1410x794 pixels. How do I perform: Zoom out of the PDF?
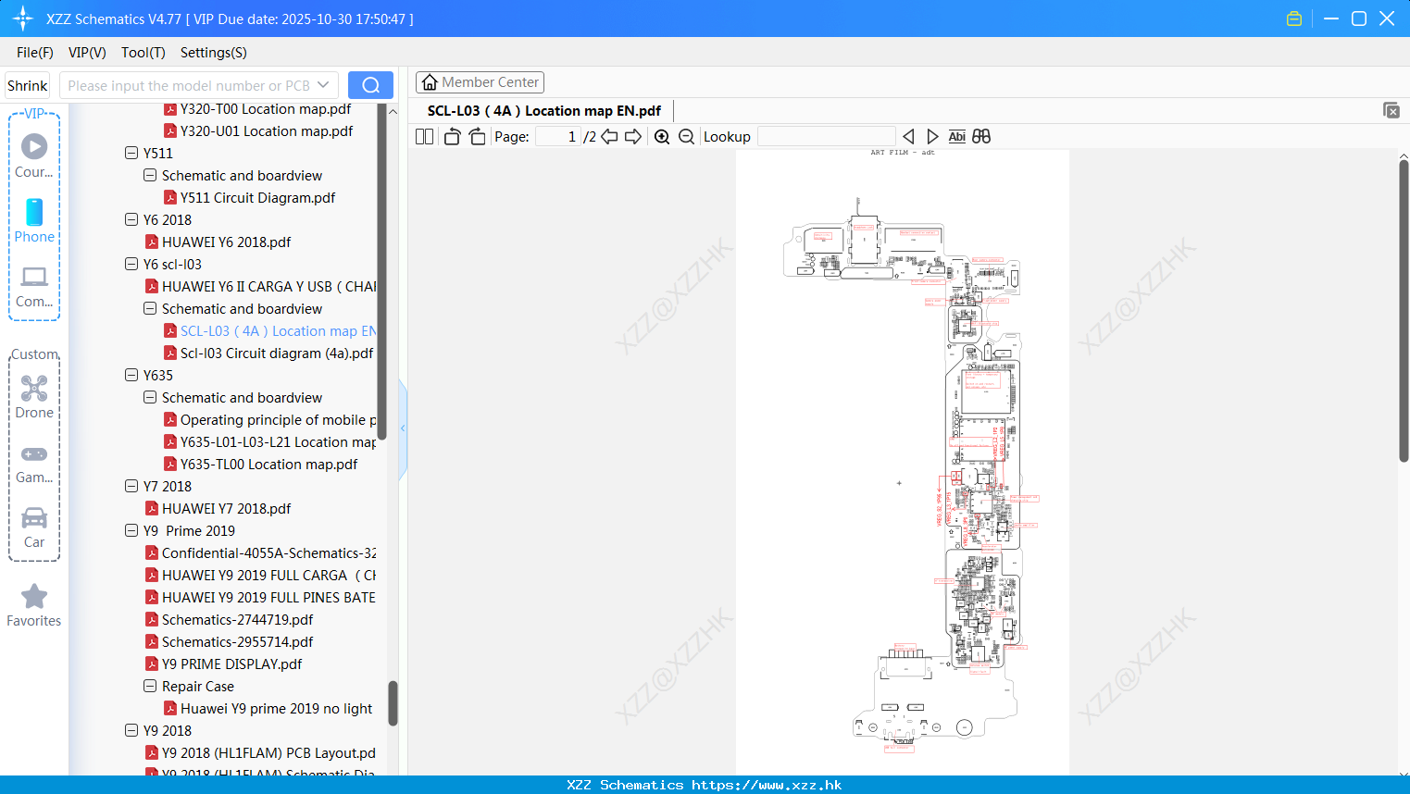tap(686, 137)
